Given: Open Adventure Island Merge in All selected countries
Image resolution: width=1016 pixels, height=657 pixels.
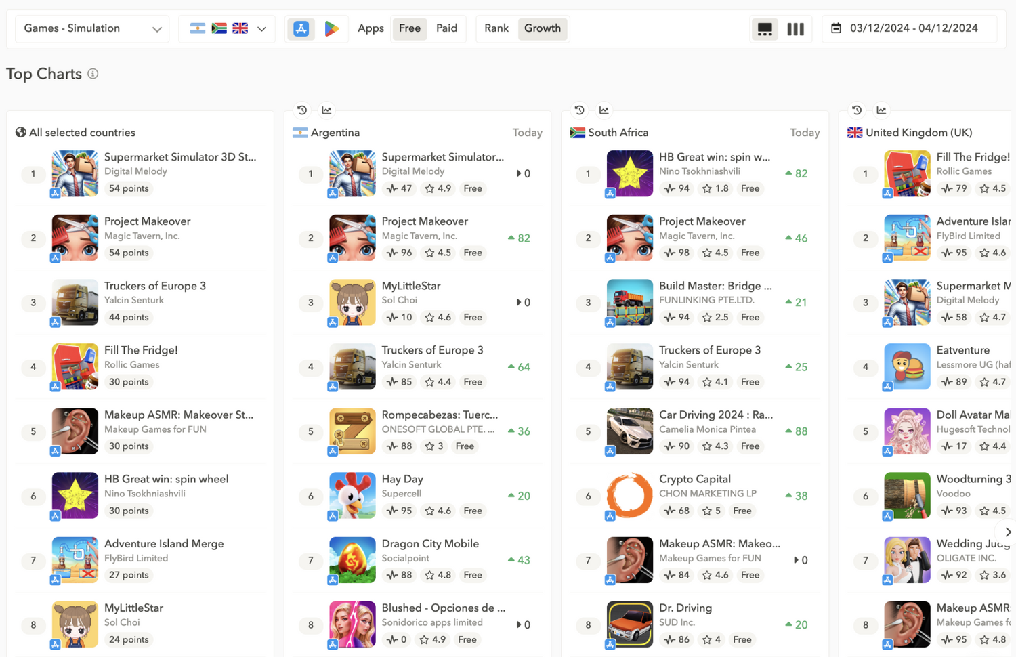Looking at the screenshot, I should [x=164, y=544].
